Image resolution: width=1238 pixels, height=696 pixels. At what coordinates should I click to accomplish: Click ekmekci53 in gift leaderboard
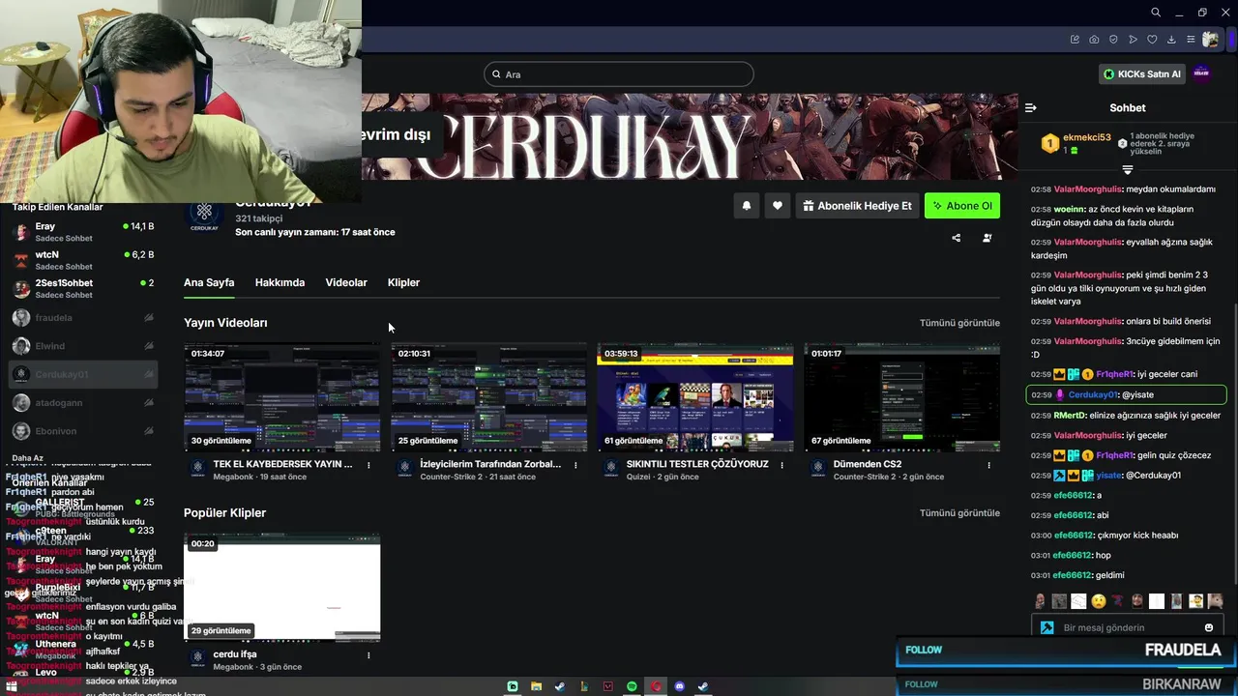click(1087, 137)
